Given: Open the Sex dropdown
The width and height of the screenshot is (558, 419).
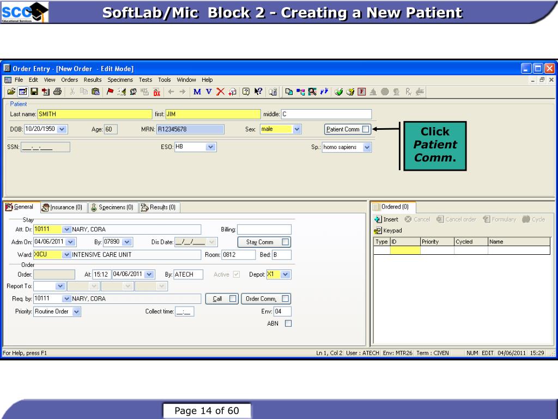Looking at the screenshot, I should (x=297, y=129).
